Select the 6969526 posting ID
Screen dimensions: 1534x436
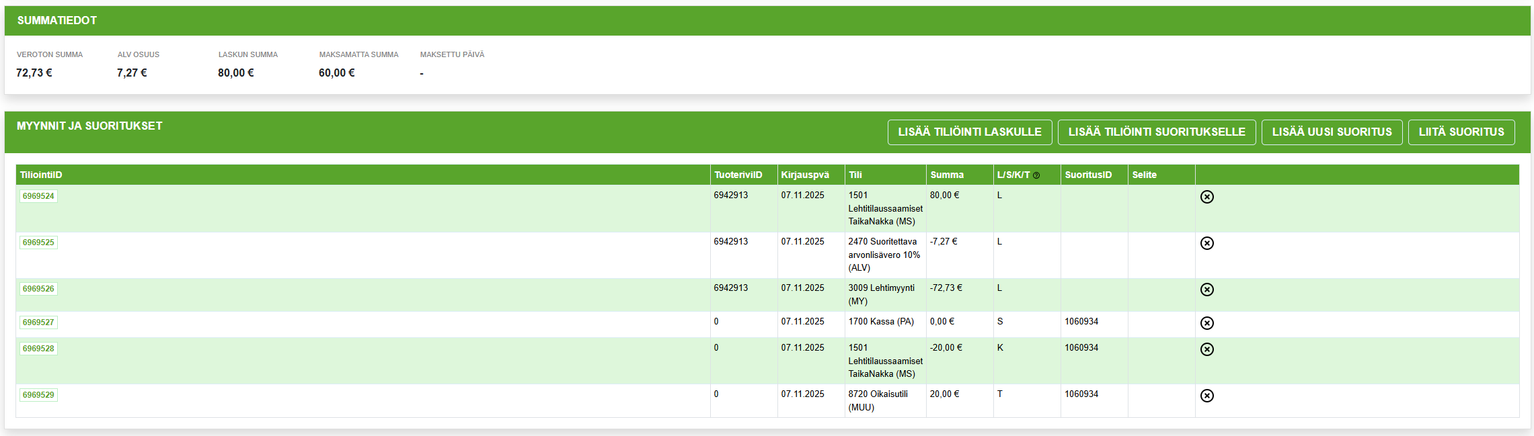pos(38,289)
